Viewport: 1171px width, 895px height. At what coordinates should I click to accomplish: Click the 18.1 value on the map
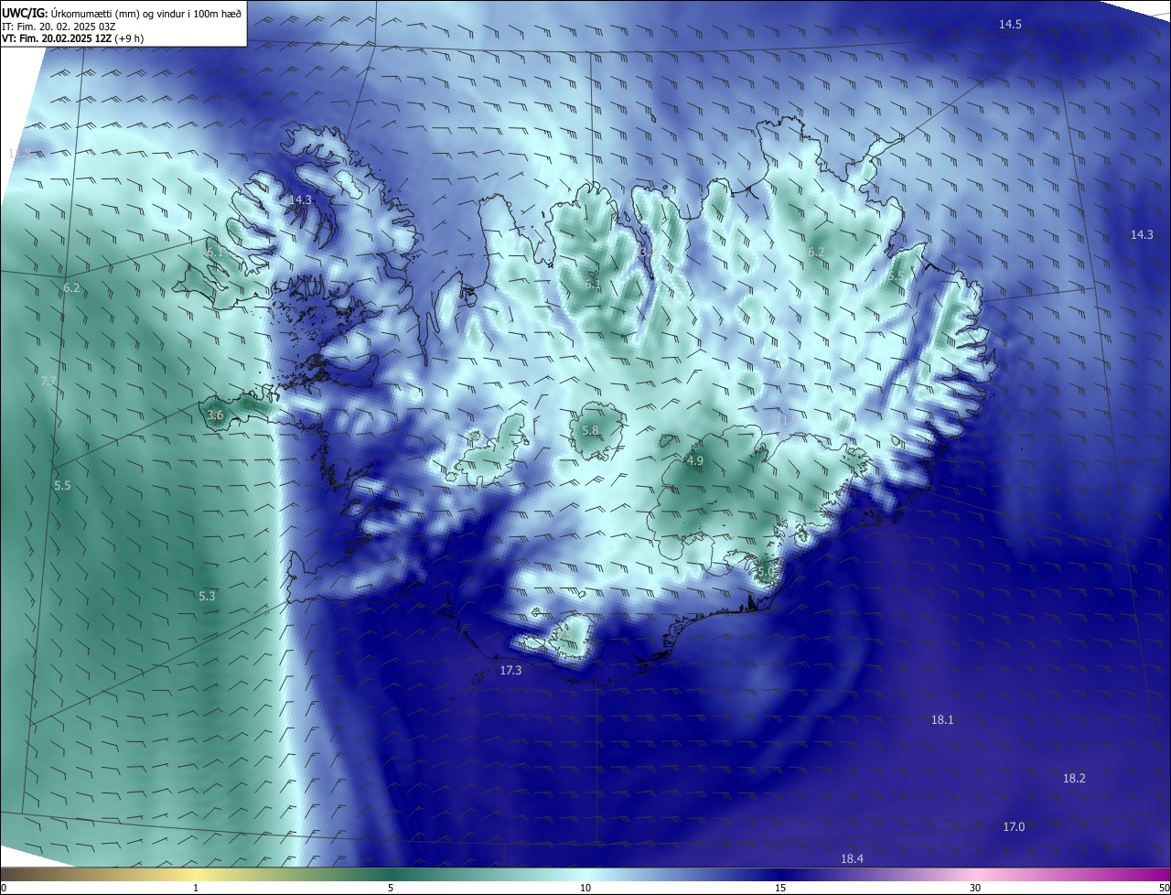tap(942, 720)
